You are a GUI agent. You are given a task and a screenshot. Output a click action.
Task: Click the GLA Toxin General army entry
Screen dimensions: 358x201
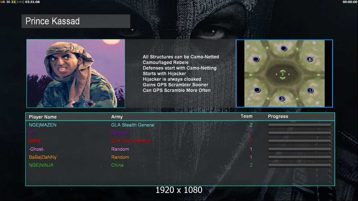[131, 141]
